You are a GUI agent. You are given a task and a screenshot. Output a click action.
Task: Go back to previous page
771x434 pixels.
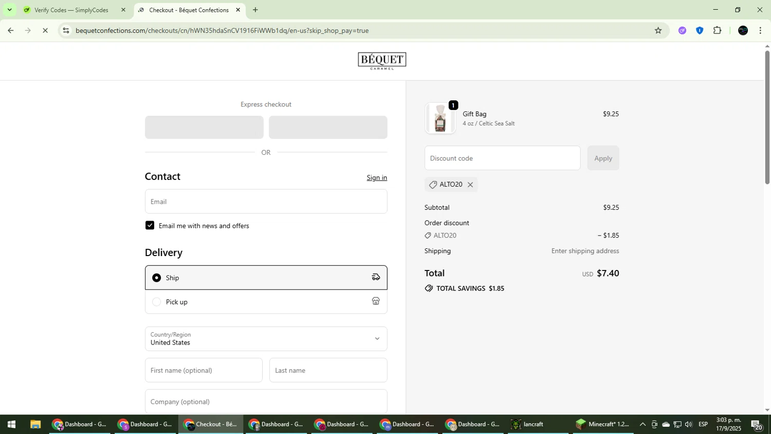pyautogui.click(x=10, y=31)
